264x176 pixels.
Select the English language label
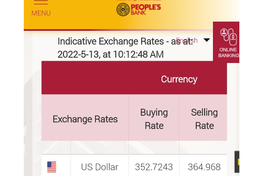[x=187, y=40]
